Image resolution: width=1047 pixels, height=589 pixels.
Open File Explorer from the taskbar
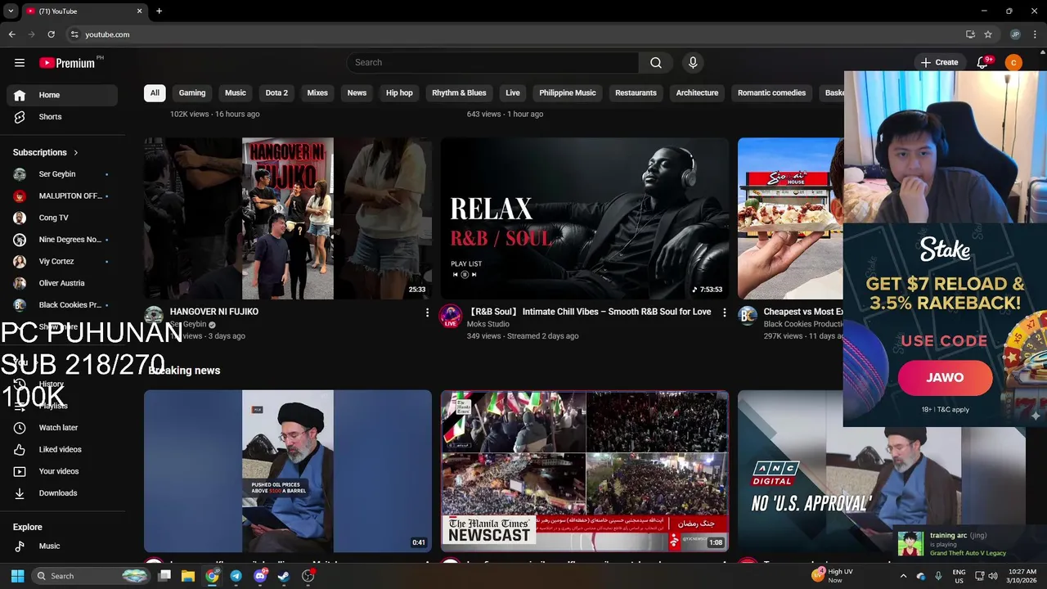pos(187,576)
